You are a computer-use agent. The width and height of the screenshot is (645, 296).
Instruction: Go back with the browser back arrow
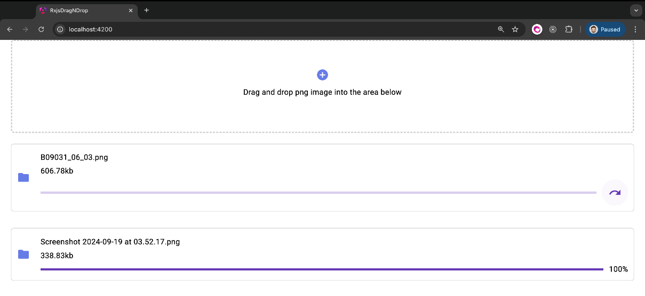pyautogui.click(x=10, y=29)
